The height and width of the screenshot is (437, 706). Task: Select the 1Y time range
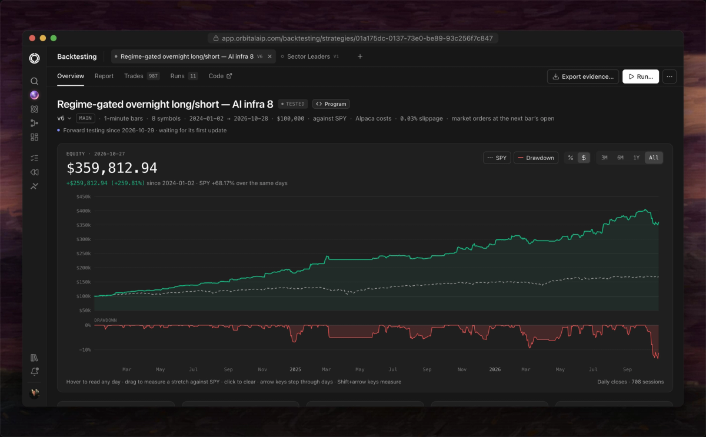pyautogui.click(x=636, y=158)
